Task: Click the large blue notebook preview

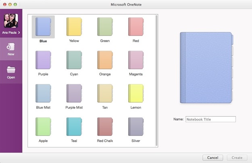Action: pyautogui.click(x=206, y=68)
